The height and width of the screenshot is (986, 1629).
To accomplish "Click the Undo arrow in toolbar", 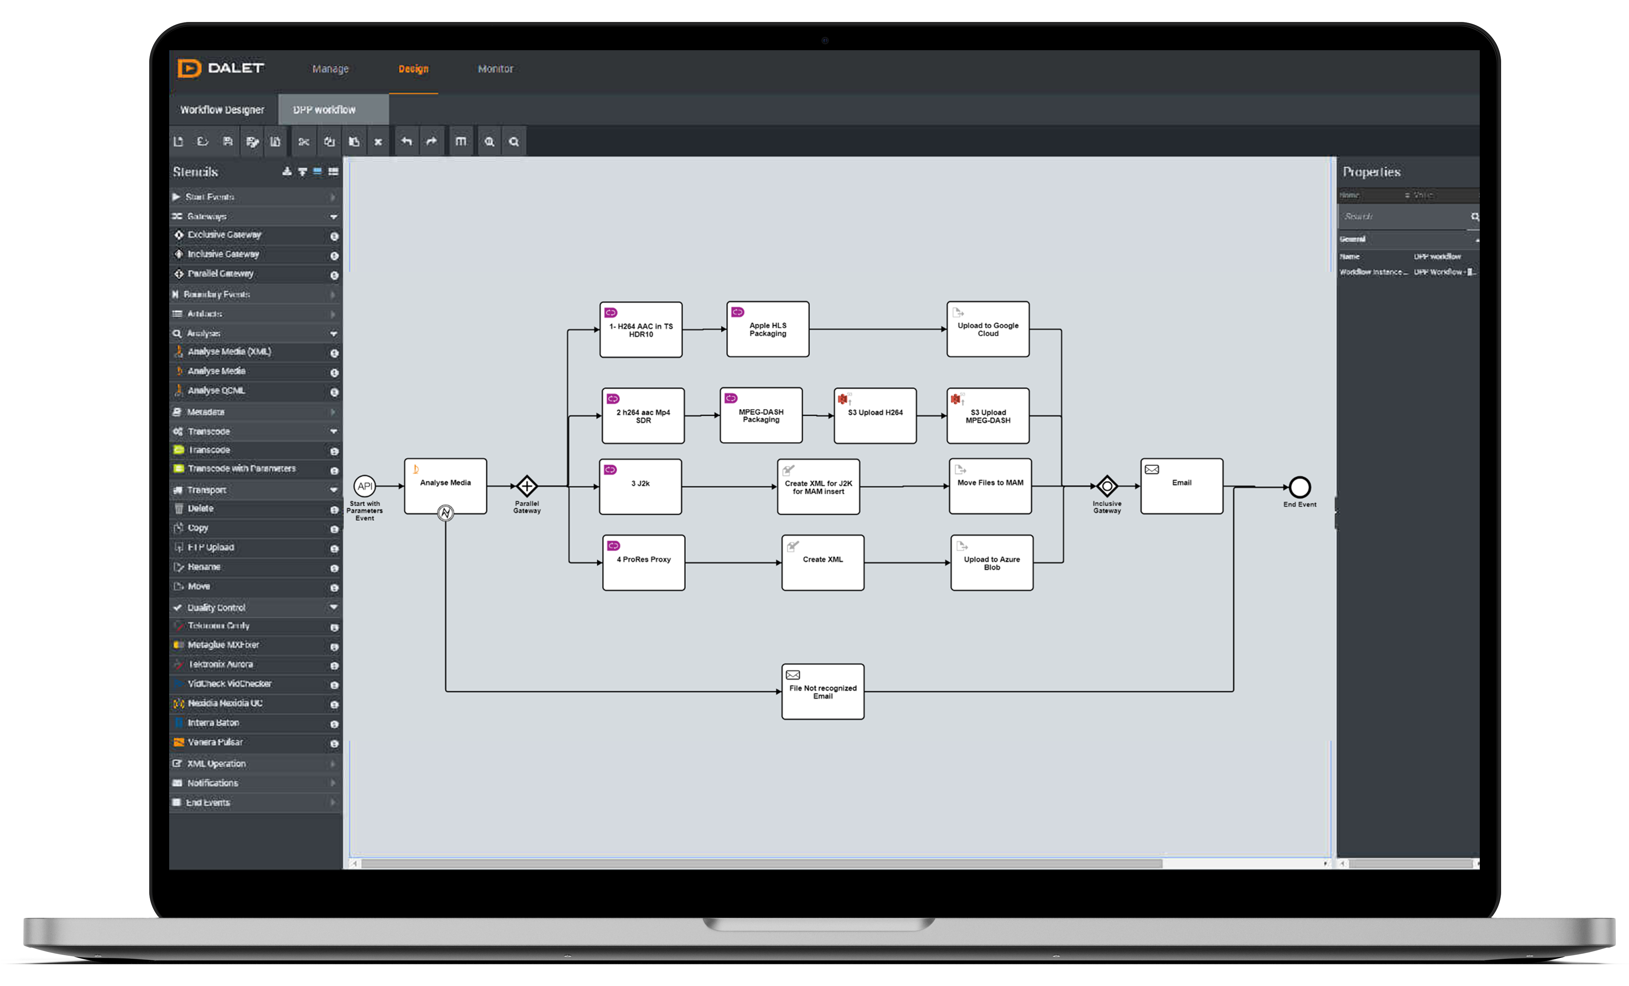I will tap(407, 142).
